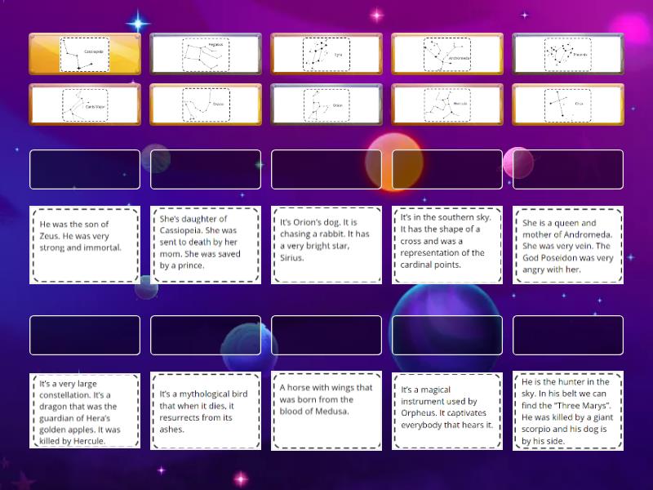Select the queen and mother of Andromeda description
Screen dimensions: 653x490
(x=568, y=245)
